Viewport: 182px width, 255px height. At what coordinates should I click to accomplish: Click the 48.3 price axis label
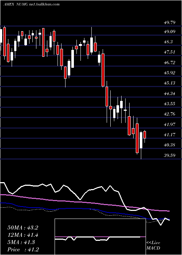[168, 42]
